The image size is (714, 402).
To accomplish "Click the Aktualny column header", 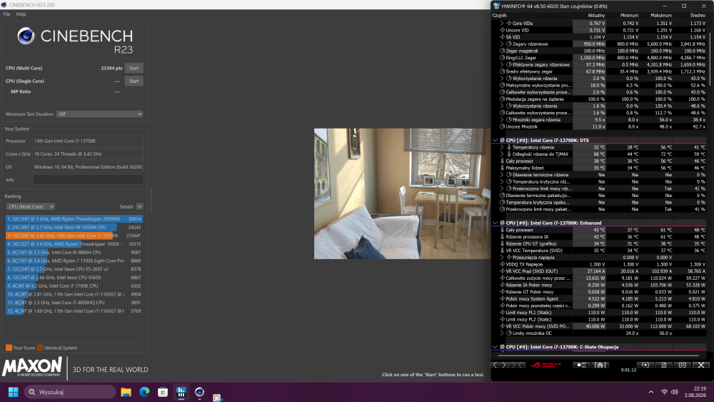I will [x=596, y=16].
